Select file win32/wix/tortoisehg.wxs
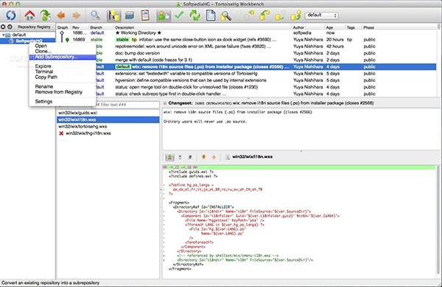 108,126
